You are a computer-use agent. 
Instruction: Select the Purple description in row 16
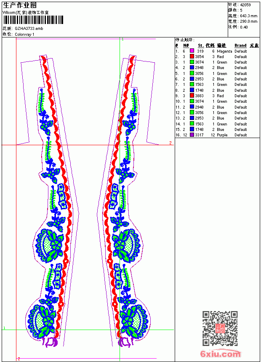coord(222,135)
